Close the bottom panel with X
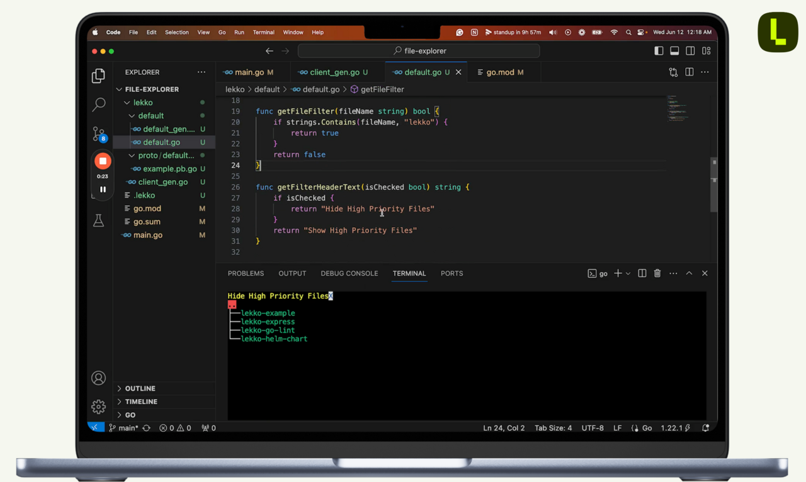The height and width of the screenshot is (482, 806). click(x=705, y=273)
